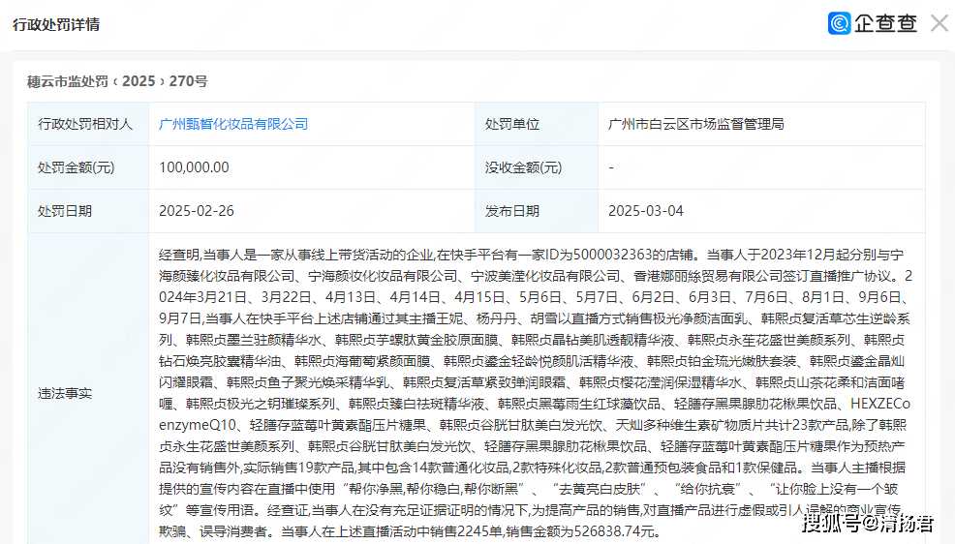The image size is (955, 544).
Task: Click the 发布日期 label
Action: point(512,211)
